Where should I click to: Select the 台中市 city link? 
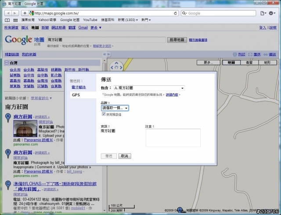[29, 75]
